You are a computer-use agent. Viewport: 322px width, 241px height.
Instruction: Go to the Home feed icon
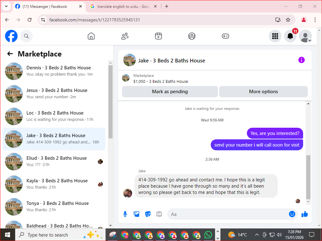91,36
